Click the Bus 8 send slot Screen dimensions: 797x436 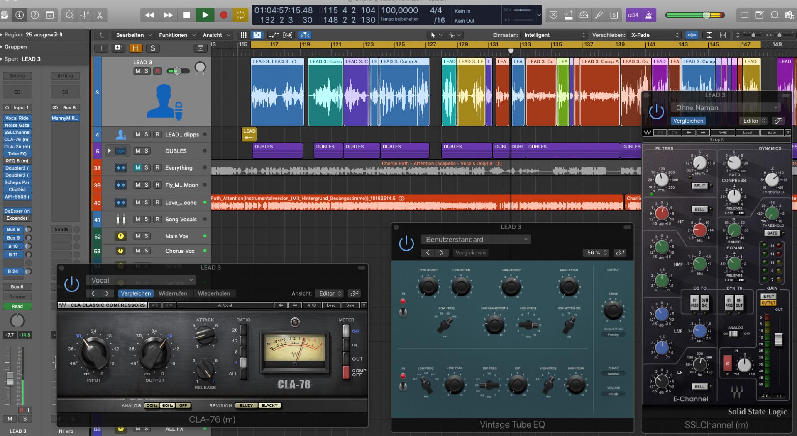[13, 229]
